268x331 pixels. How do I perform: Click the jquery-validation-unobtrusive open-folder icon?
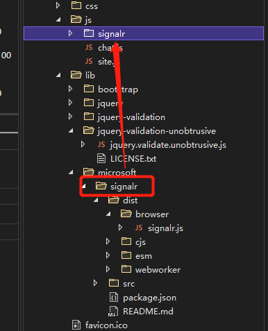[x=89, y=130]
